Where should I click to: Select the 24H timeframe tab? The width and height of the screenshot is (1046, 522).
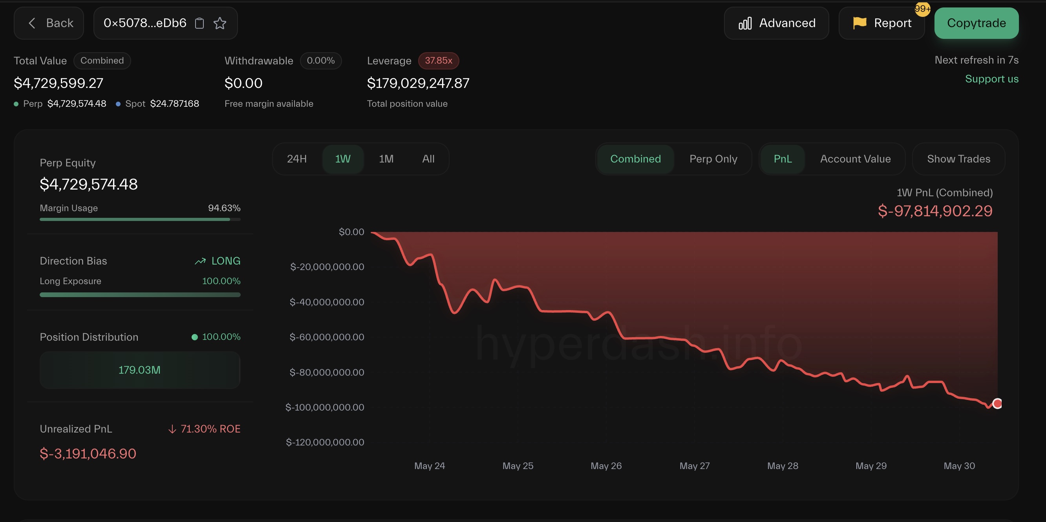click(x=296, y=159)
